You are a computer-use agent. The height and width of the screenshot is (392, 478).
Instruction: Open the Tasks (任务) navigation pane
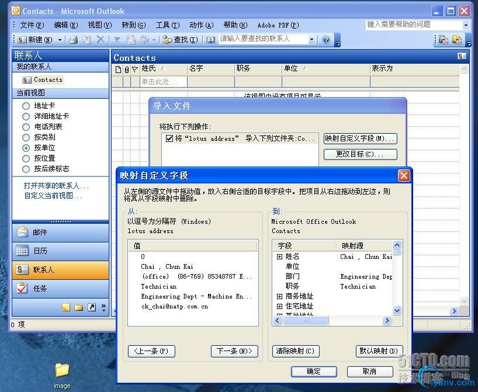(x=60, y=289)
